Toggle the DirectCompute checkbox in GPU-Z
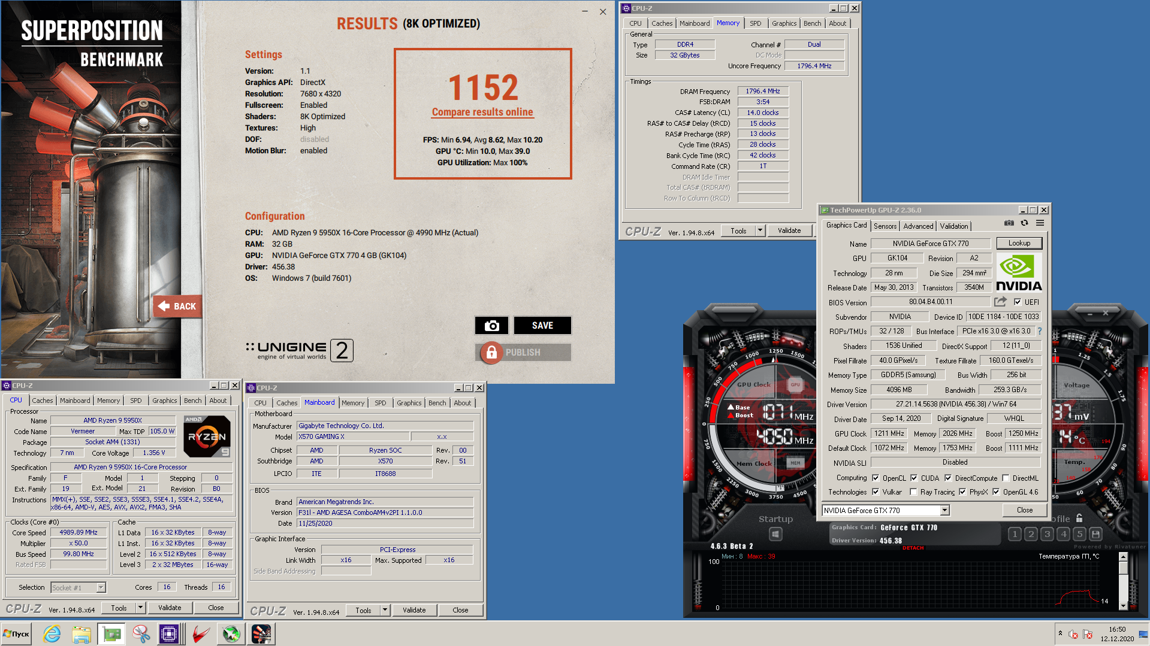Viewport: 1150px width, 646px height. [948, 478]
